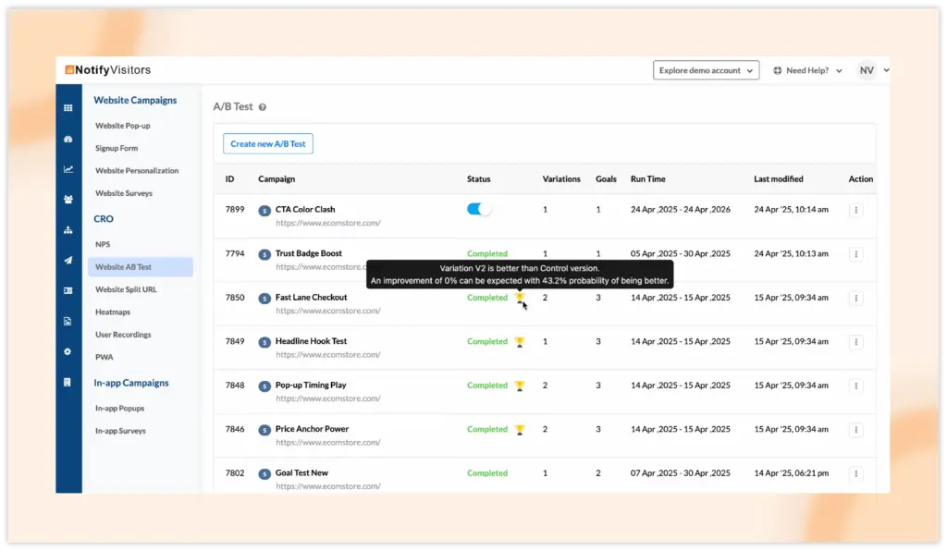Open the analytics line-chart sidebar icon

click(x=68, y=169)
